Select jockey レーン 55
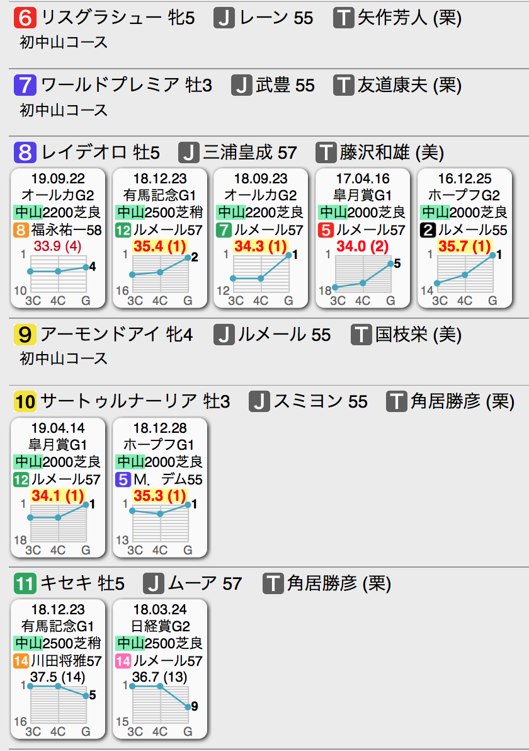Image resolution: width=529 pixels, height=751 pixels. (276, 18)
